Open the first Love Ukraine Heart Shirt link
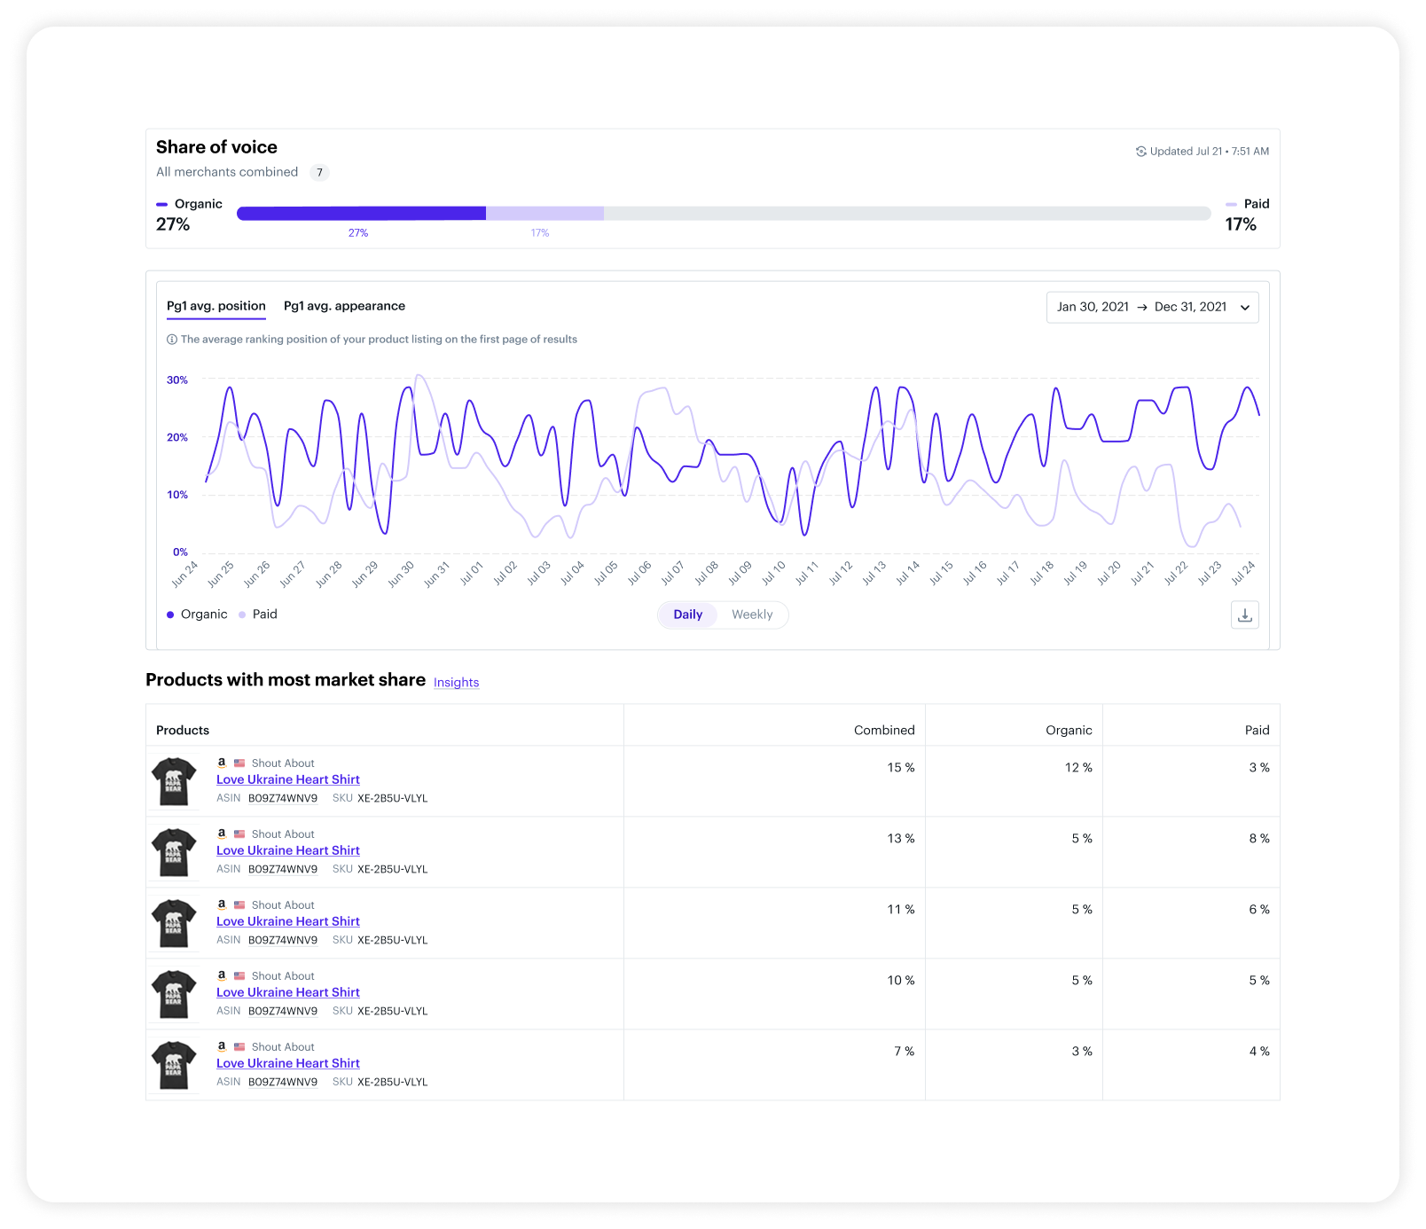 (287, 779)
